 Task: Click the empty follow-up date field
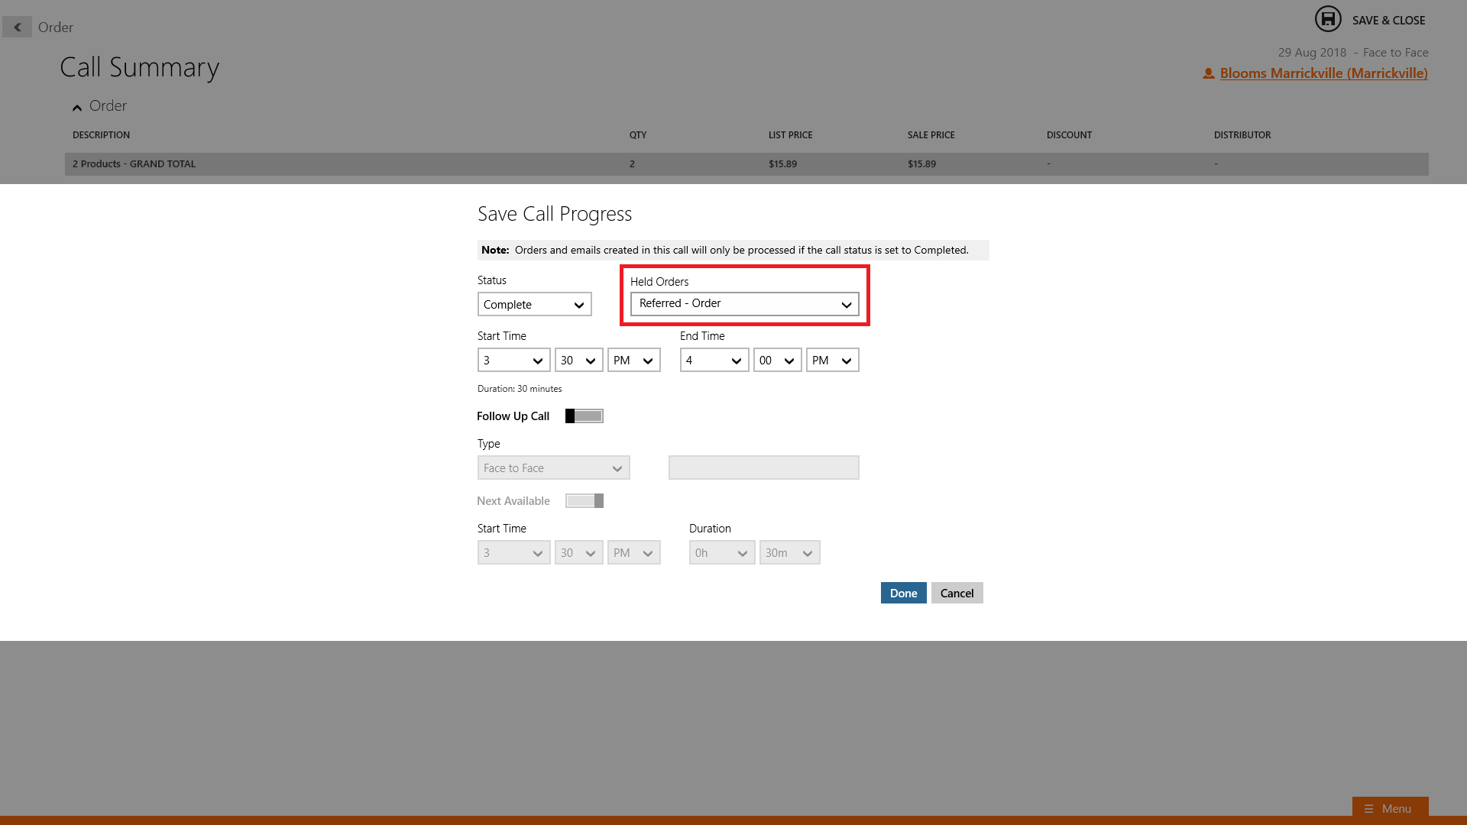point(763,468)
